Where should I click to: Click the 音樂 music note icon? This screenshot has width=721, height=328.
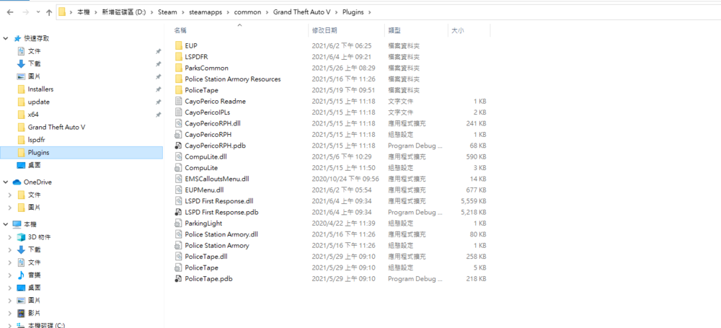21,275
